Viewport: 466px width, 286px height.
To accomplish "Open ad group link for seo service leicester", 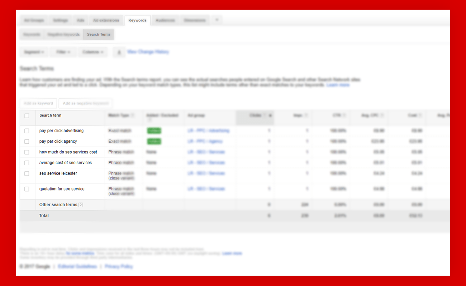I will [x=206, y=173].
